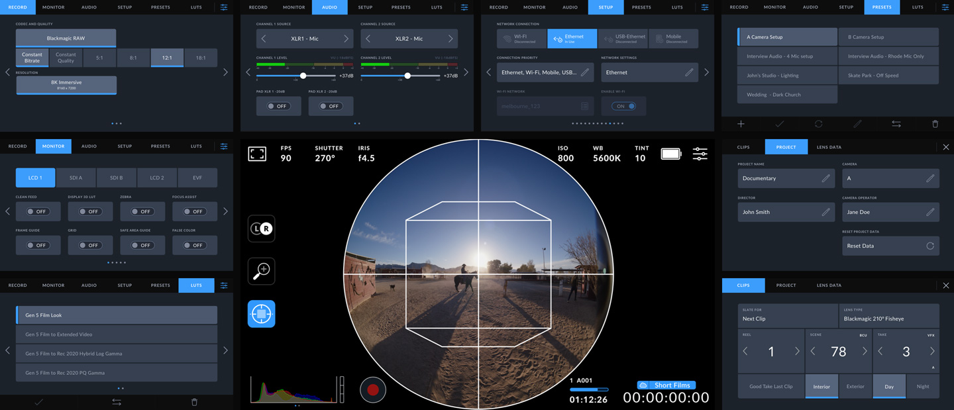Delete preset using the trash icon
Viewport: 954px width, 410px height.
pos(935,124)
